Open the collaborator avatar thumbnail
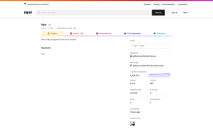Screen dimensions: 213x129 pos(132,123)
